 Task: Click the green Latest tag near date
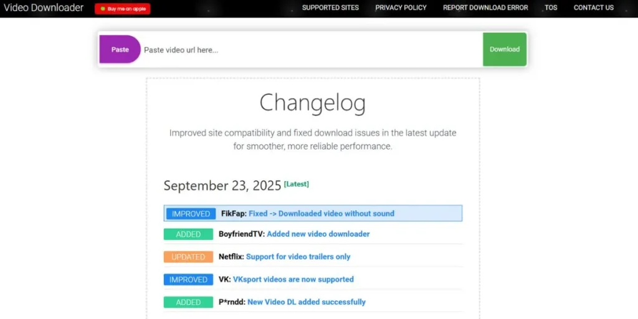click(296, 184)
